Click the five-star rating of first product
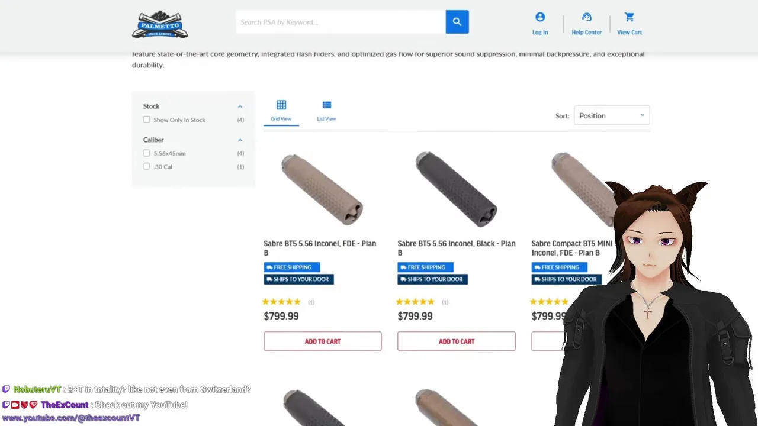758x426 pixels. pyautogui.click(x=281, y=302)
